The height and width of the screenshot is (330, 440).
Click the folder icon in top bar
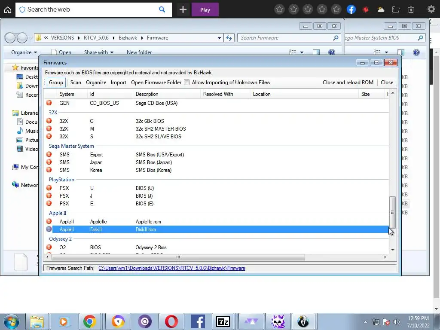396,9
